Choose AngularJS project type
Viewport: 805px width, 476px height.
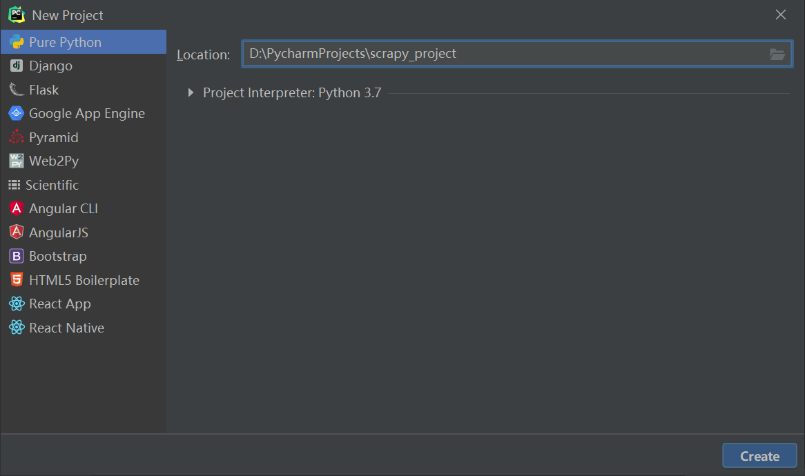pos(58,232)
